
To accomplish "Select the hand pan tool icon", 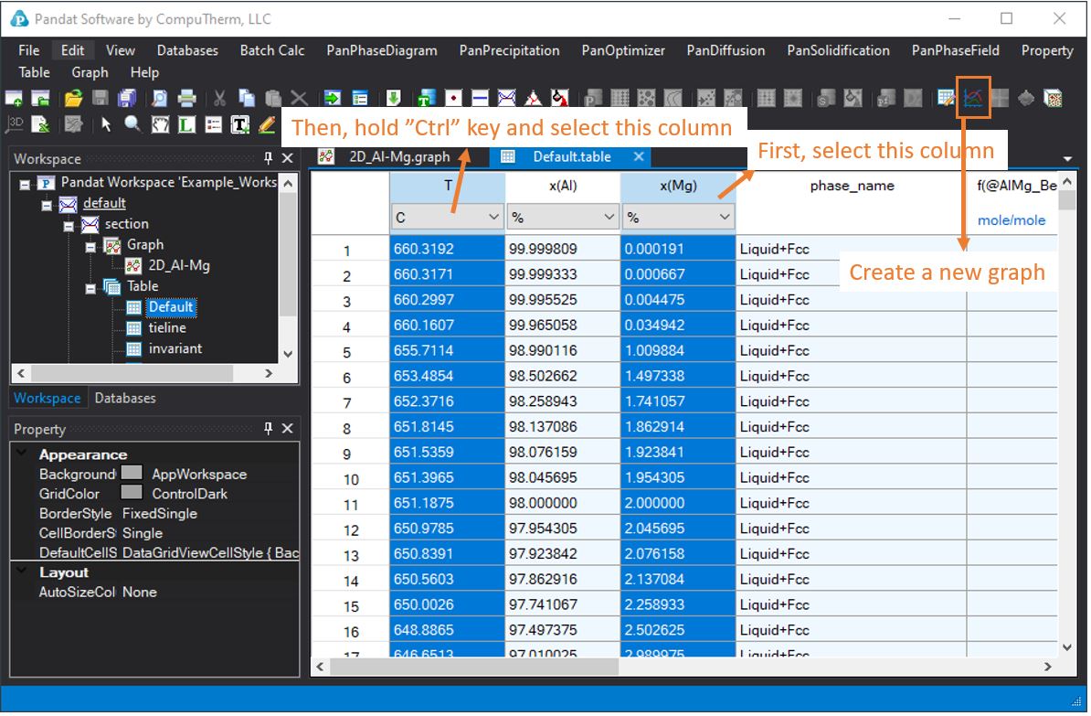I will click(160, 124).
